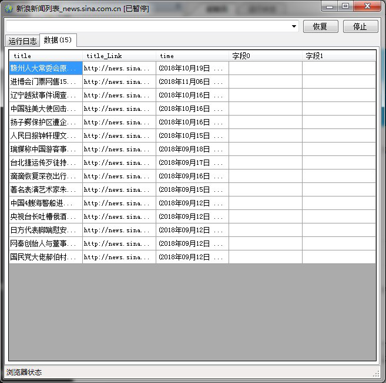Switch to the 运行日志 tab
The image size is (386, 383).
point(22,41)
